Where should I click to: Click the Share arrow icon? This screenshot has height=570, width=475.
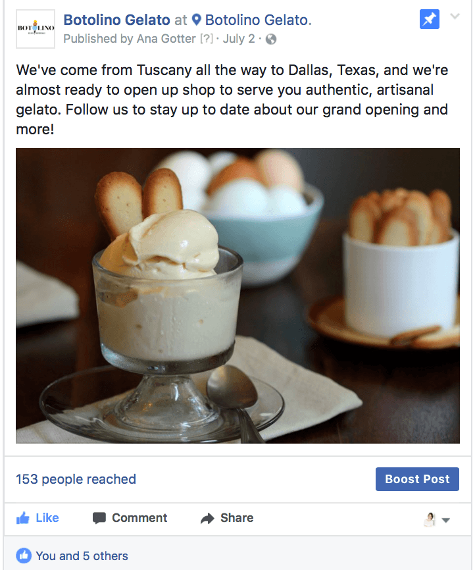click(207, 519)
